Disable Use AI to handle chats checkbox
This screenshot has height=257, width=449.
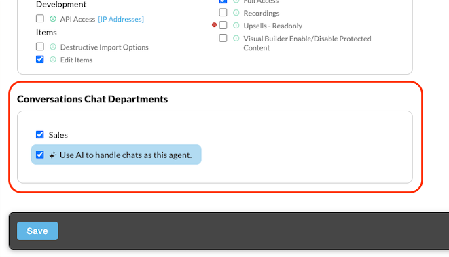point(40,155)
